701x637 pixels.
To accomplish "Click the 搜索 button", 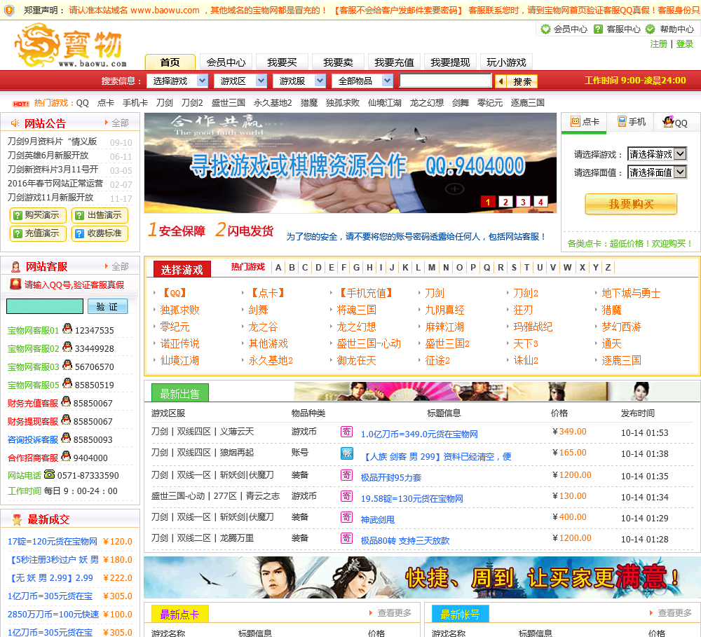I will pos(522,81).
